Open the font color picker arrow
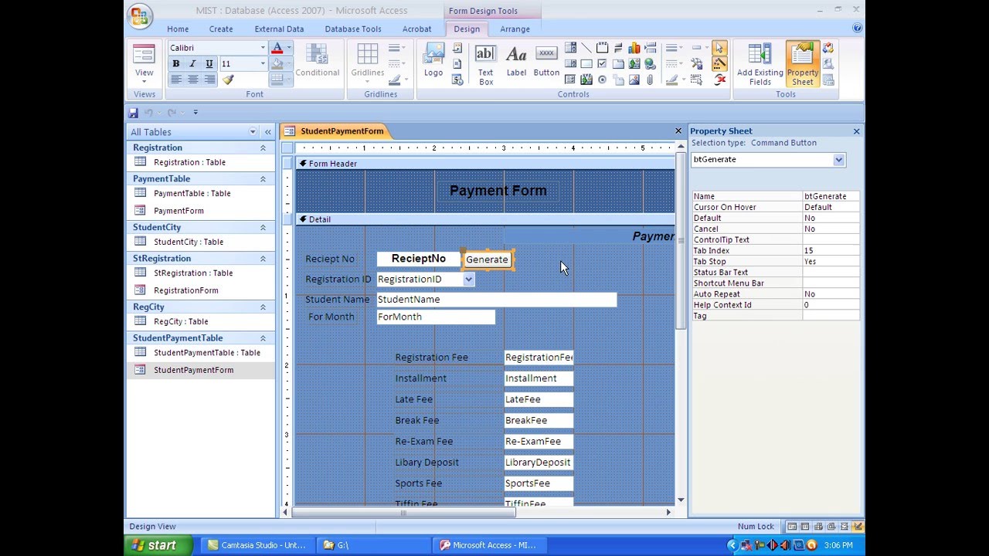The height and width of the screenshot is (556, 989). click(289, 48)
